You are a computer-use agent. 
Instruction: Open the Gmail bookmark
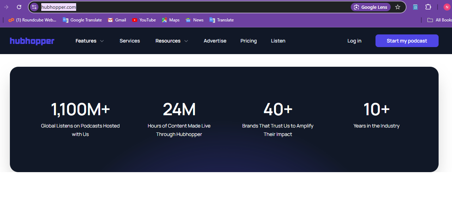pos(117,20)
